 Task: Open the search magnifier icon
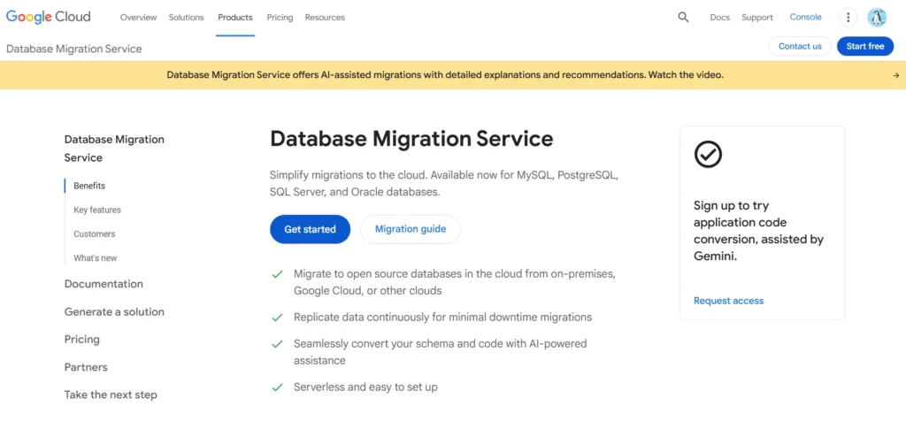click(683, 18)
